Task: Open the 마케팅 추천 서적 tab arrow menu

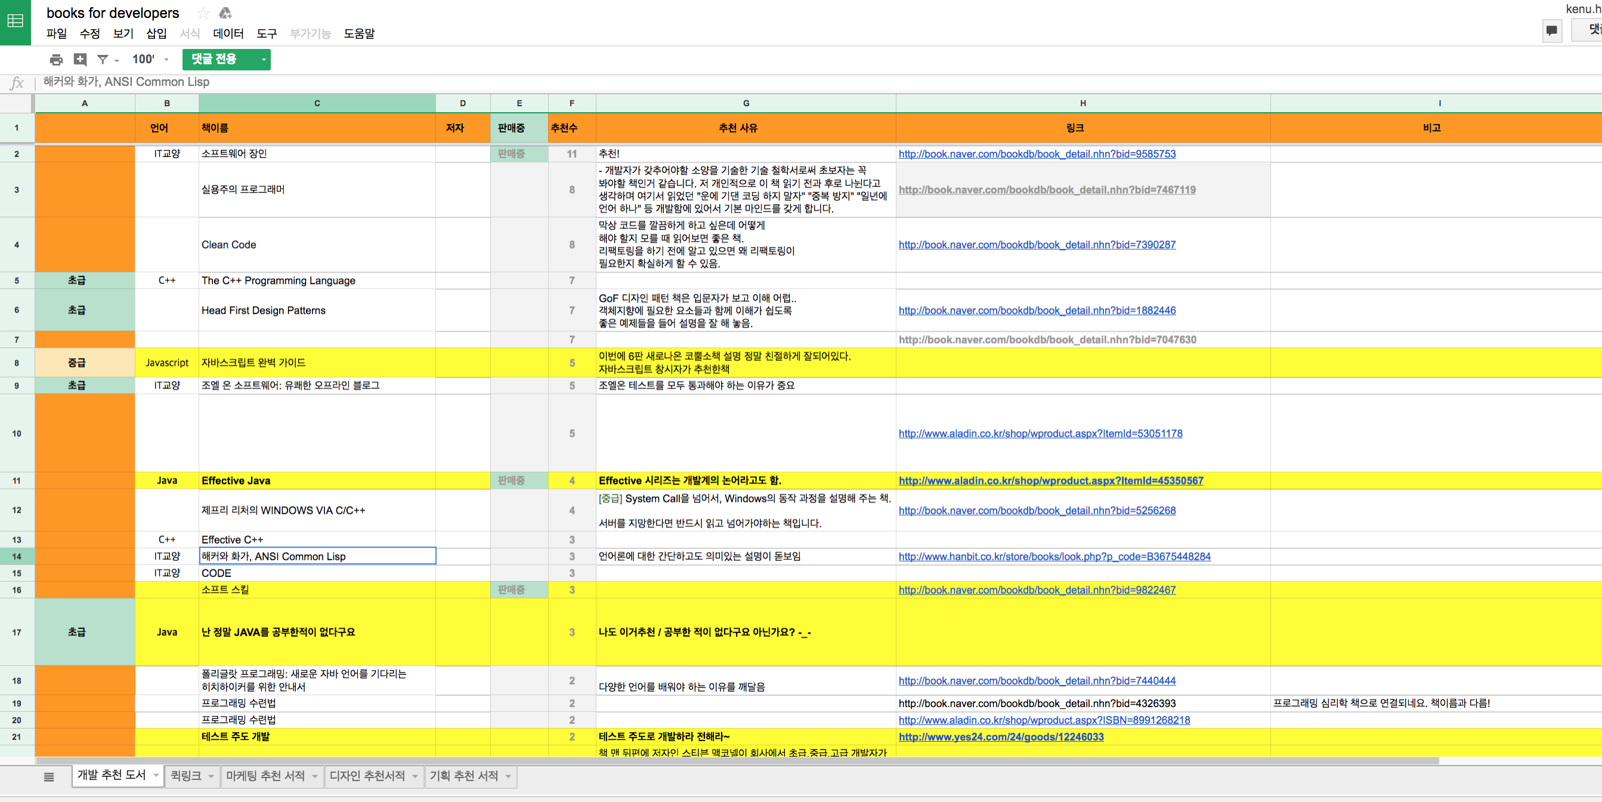Action: 315,776
